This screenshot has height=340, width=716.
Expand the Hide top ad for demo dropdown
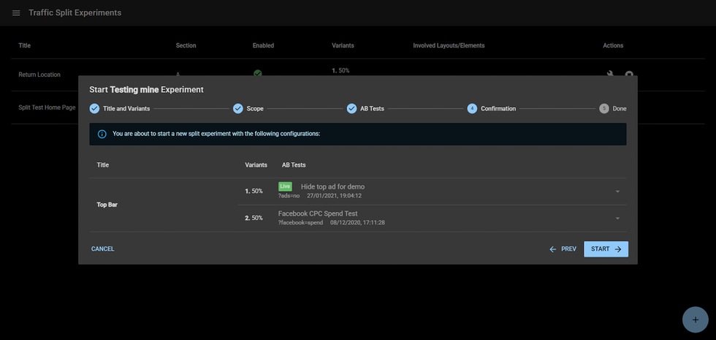click(617, 192)
